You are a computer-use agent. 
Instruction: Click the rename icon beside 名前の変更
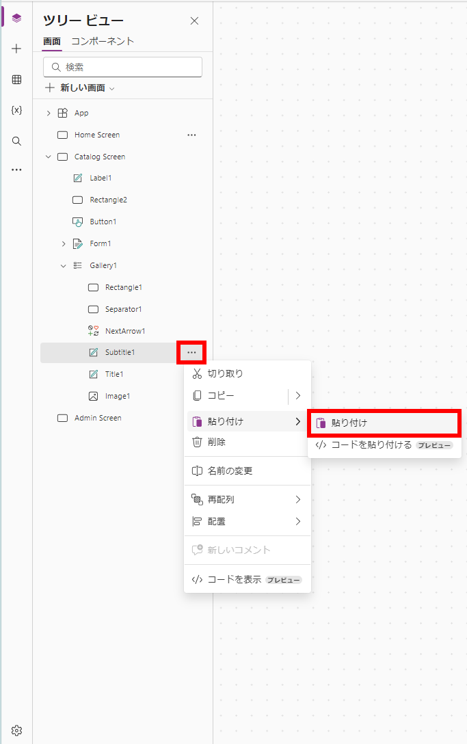[x=197, y=470]
